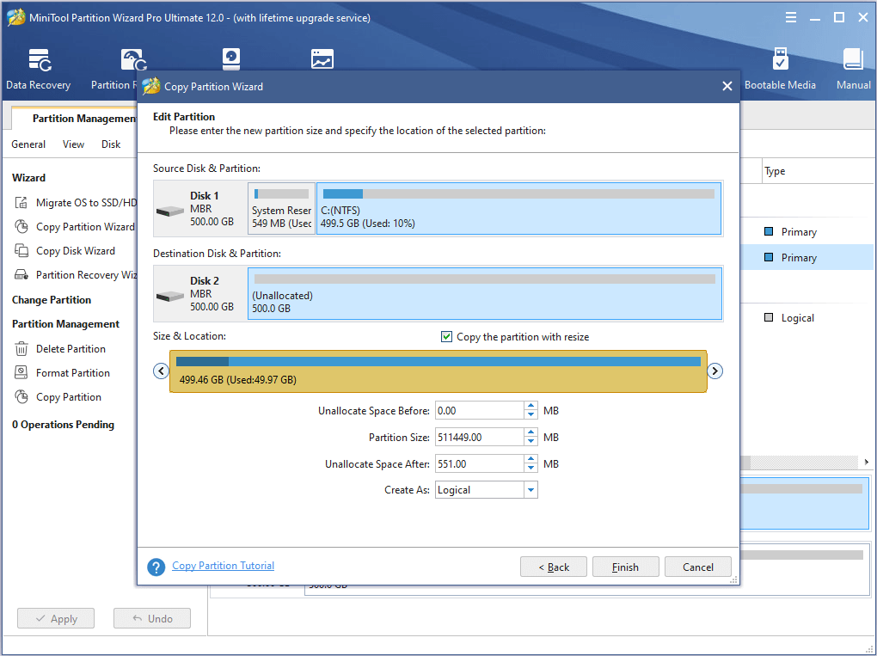Viewport: 877px width, 656px height.
Task: Click the yellow partition size slider bar
Action: tap(438, 371)
